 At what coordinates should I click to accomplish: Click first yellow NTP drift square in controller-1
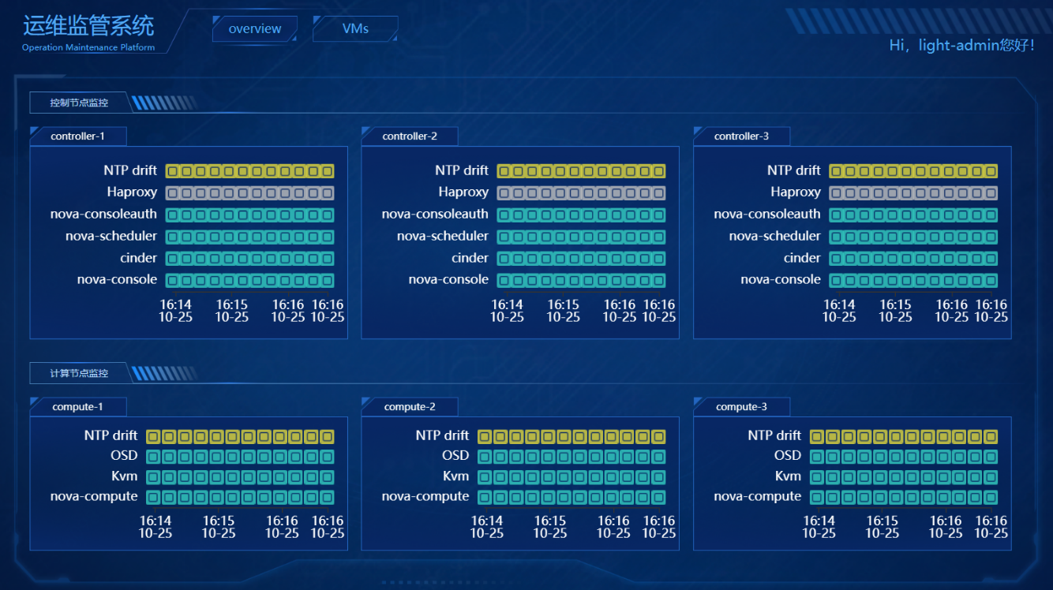(172, 171)
